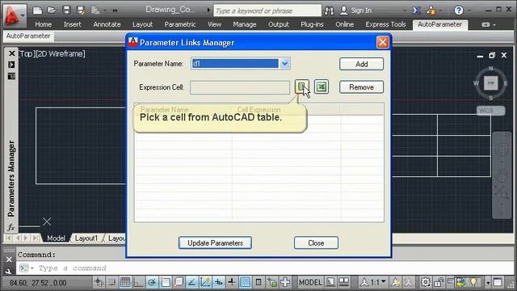Click the Update Parameters button

click(x=215, y=242)
